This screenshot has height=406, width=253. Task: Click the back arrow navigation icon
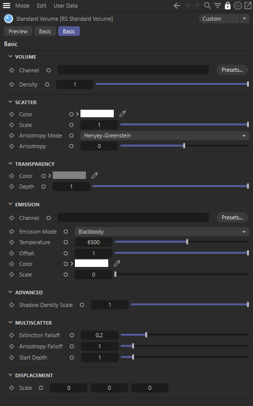[177, 6]
